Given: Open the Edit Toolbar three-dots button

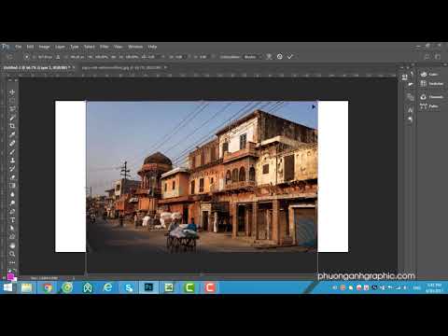Looking at the screenshot, I should (12, 262).
